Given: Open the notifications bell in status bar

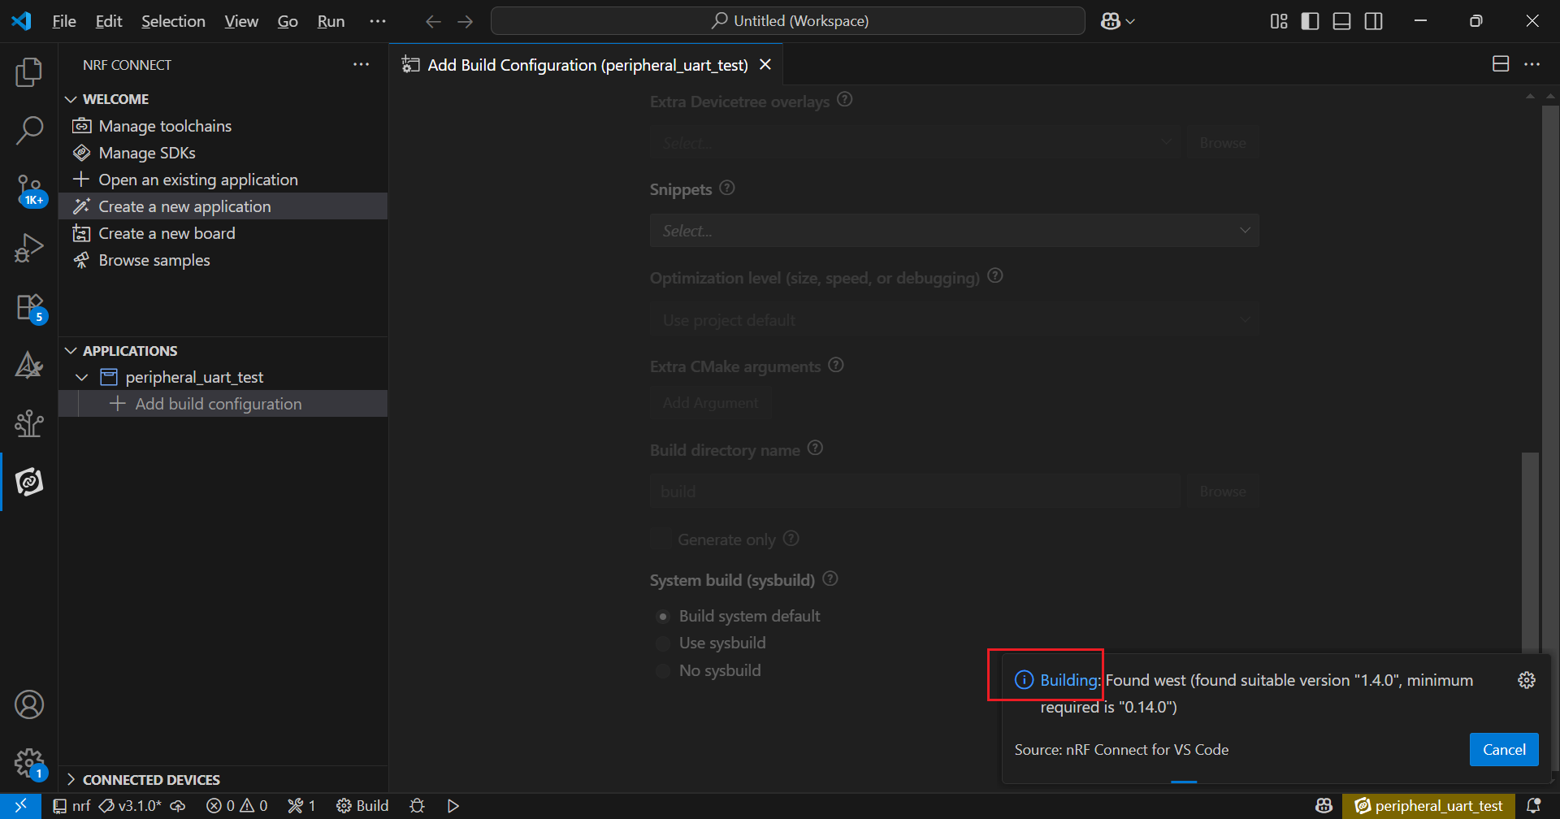Looking at the screenshot, I should tap(1533, 806).
